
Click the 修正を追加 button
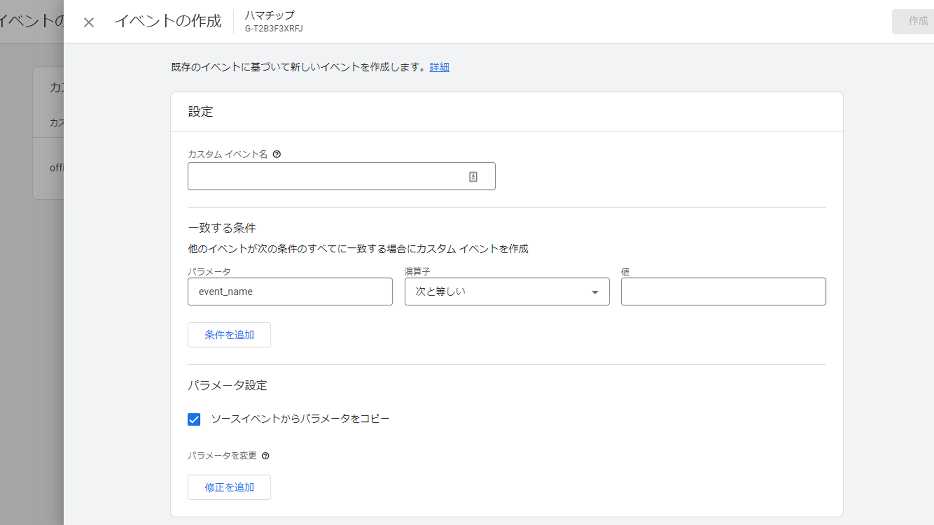point(229,487)
